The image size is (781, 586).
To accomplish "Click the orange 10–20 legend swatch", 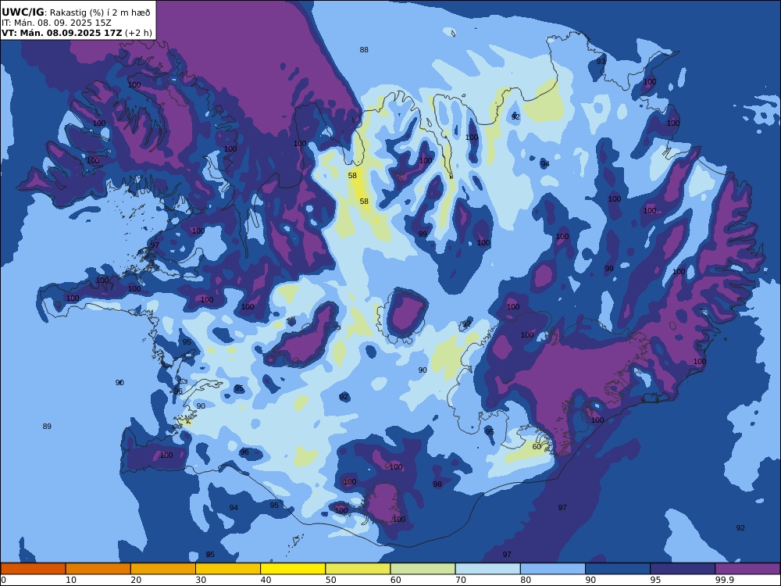I will [x=98, y=569].
